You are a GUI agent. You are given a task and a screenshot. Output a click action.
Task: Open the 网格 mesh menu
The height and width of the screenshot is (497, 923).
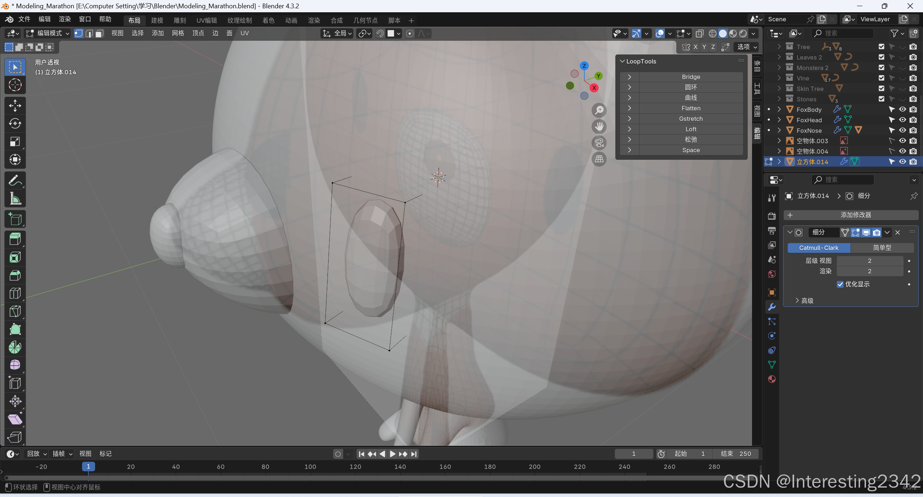[x=178, y=34]
